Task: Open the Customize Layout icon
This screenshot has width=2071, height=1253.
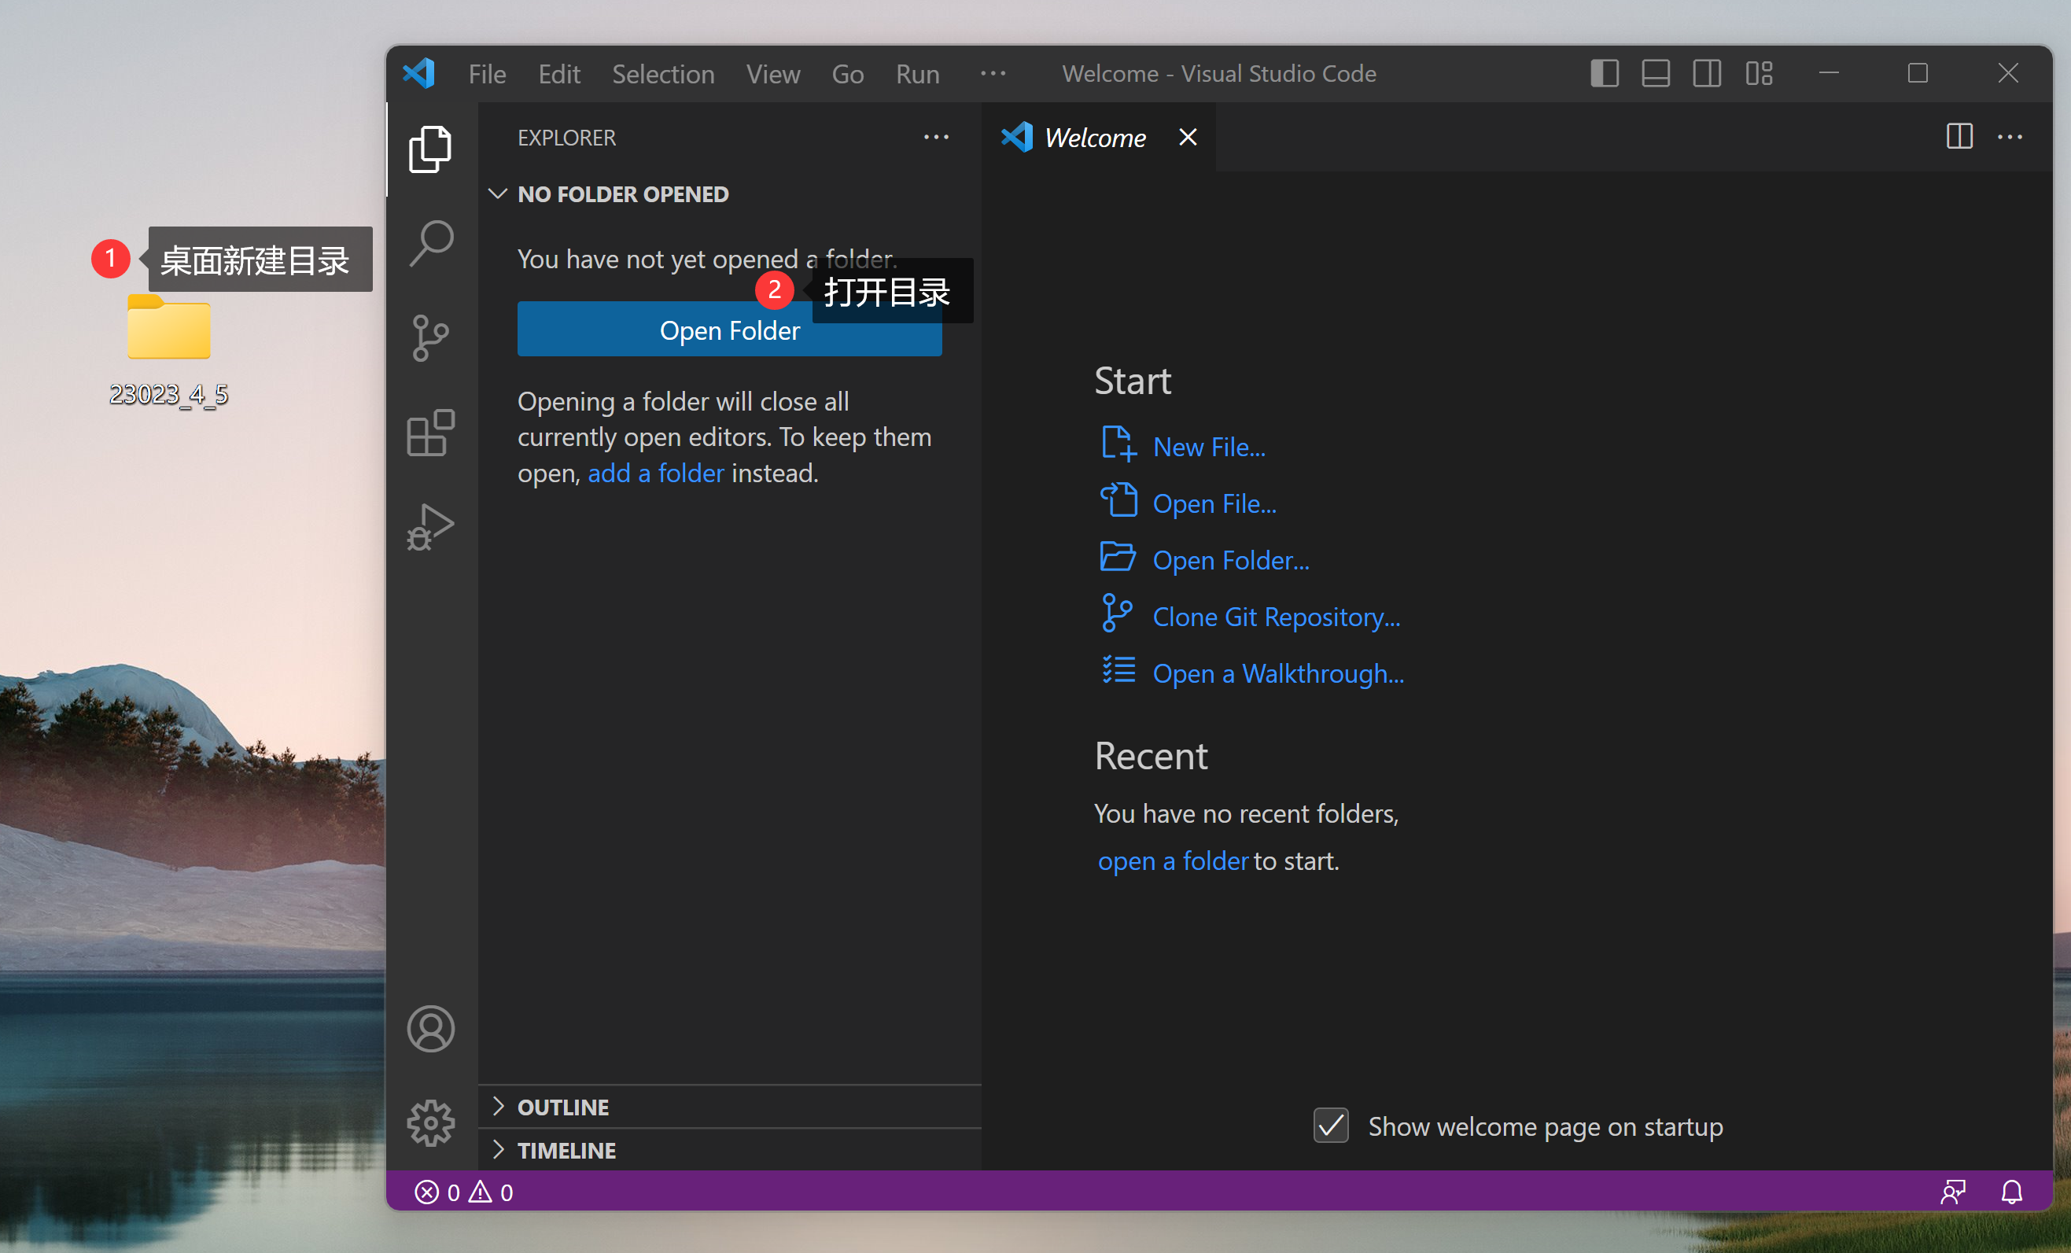Action: [1758, 73]
